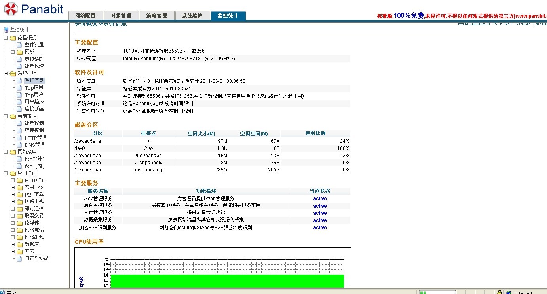Image resolution: width=547 pixels, height=294 pixels.
Task: Click the page icon next to fxp0(外)
Action: click(19, 159)
